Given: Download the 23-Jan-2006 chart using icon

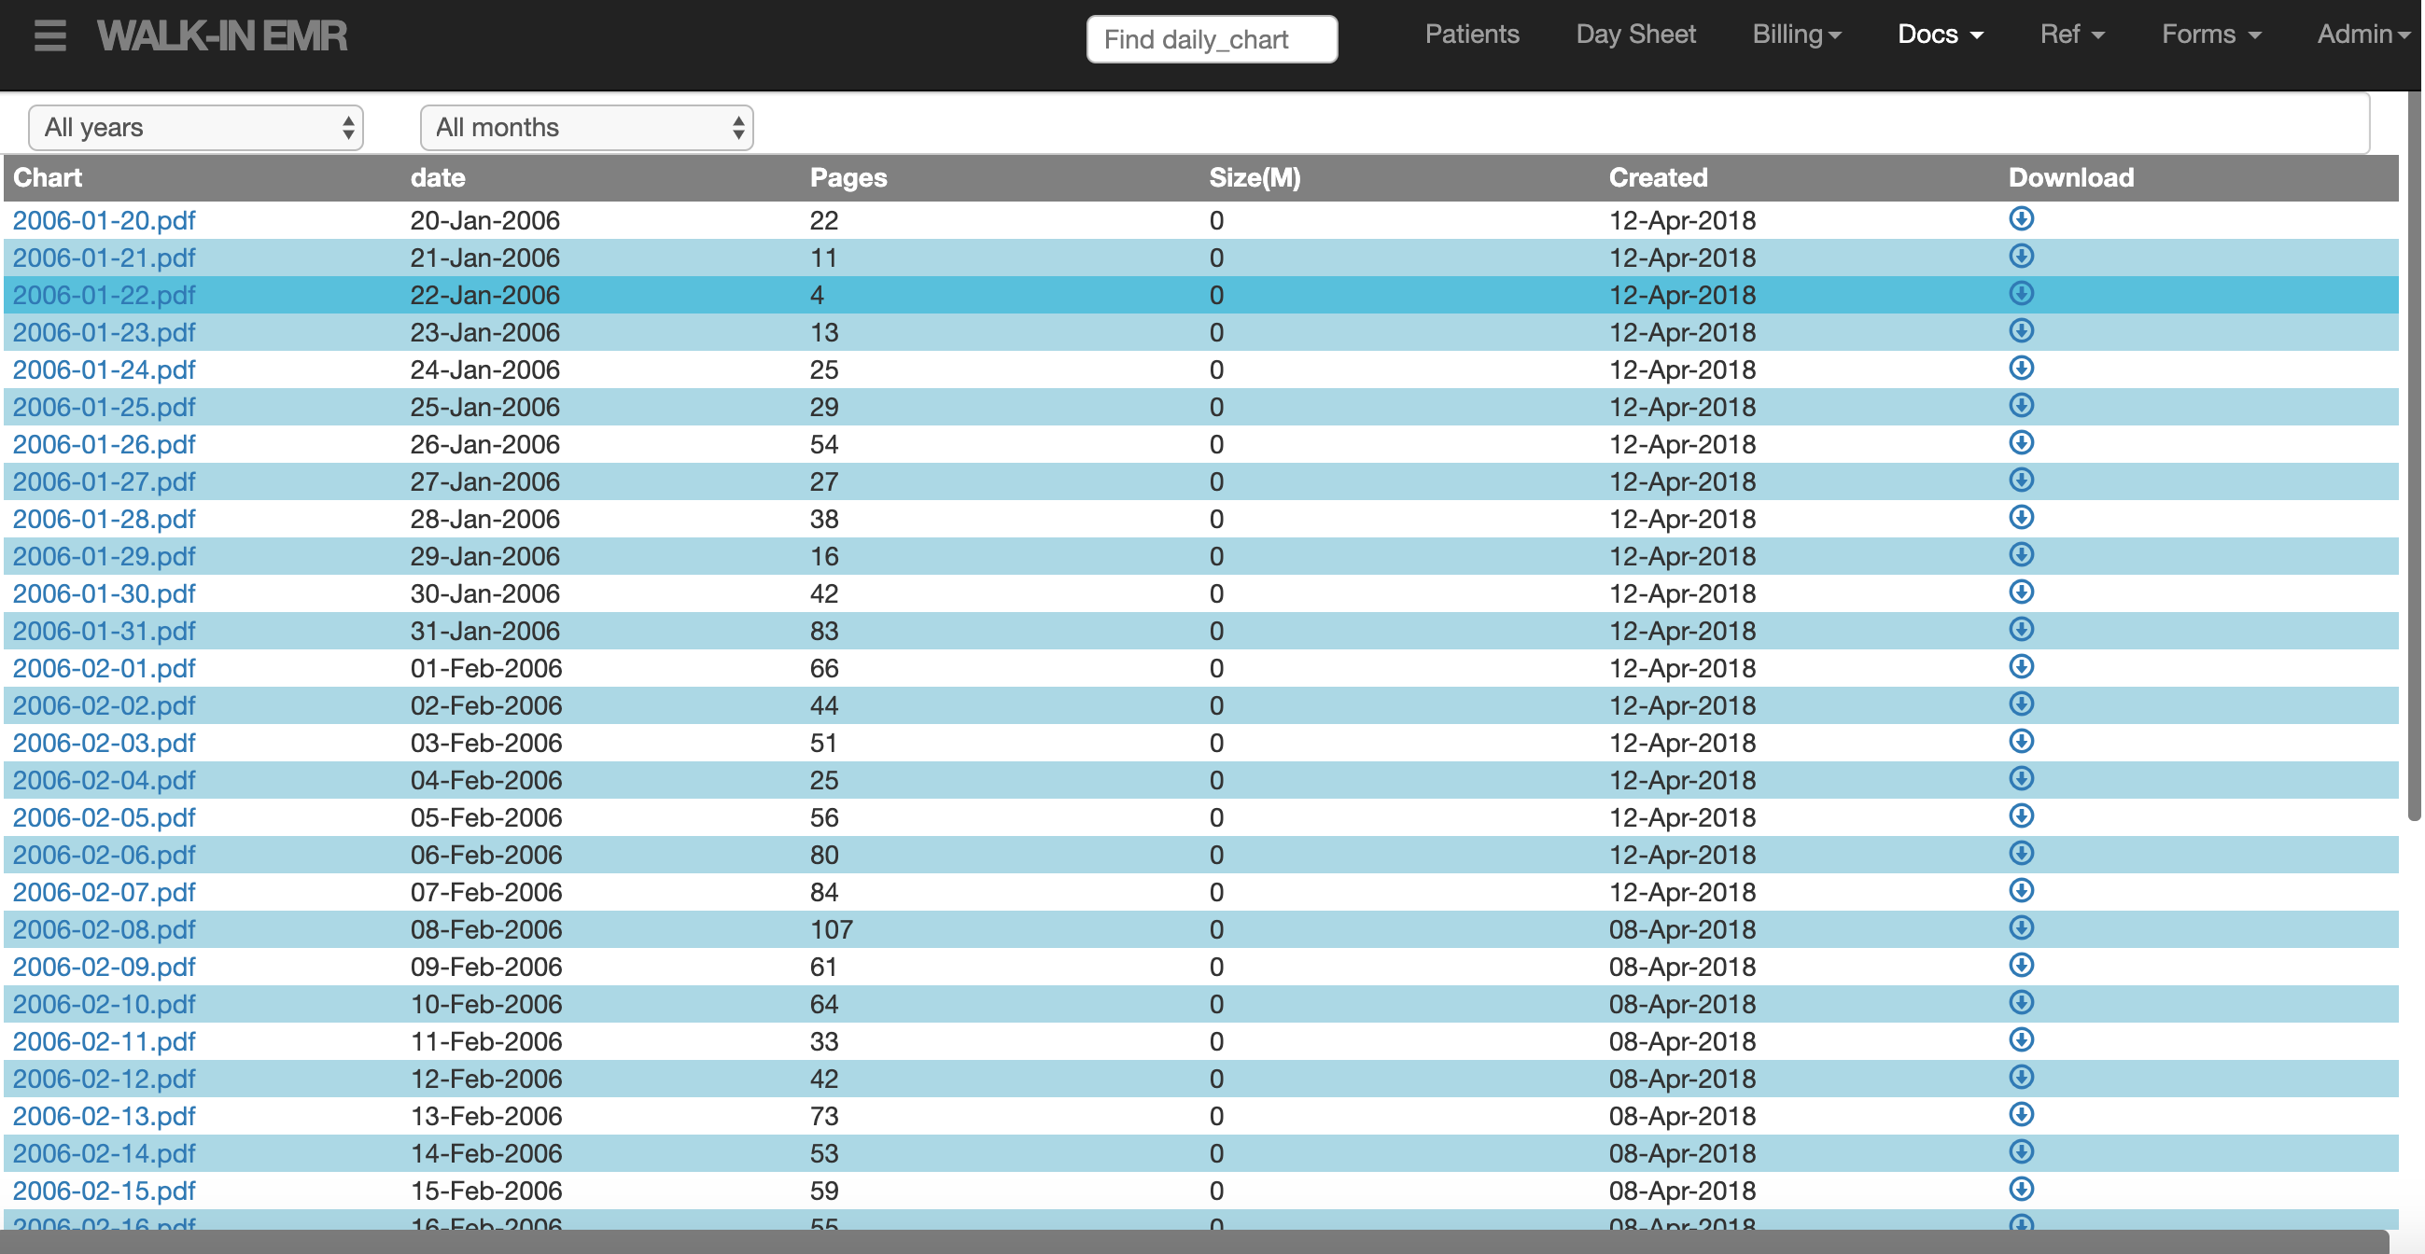Looking at the screenshot, I should tap(2020, 330).
